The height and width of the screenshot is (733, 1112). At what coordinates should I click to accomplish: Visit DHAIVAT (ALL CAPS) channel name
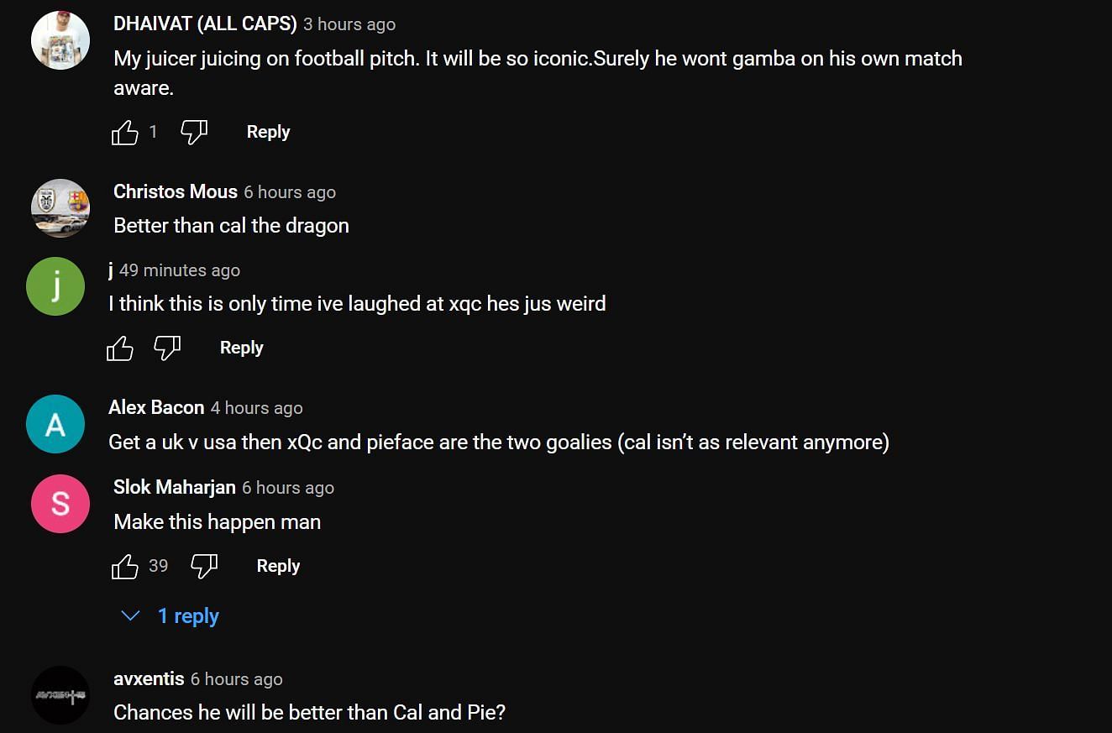pyautogui.click(x=205, y=24)
